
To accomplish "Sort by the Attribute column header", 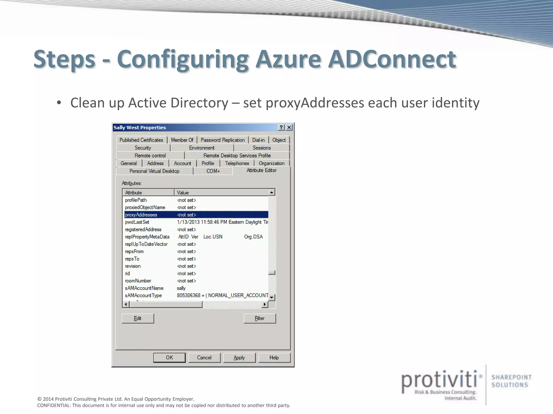I will pos(148,192).
